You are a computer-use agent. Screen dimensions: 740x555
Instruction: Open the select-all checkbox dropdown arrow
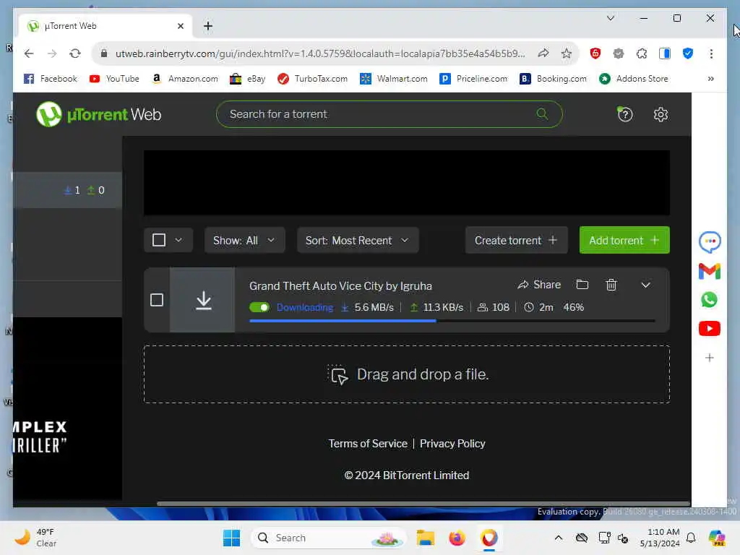tap(178, 240)
